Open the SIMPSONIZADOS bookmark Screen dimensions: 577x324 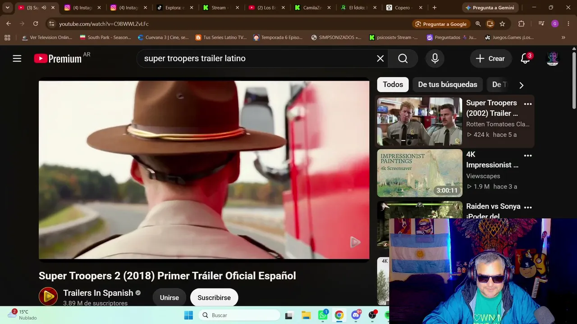pos(336,37)
